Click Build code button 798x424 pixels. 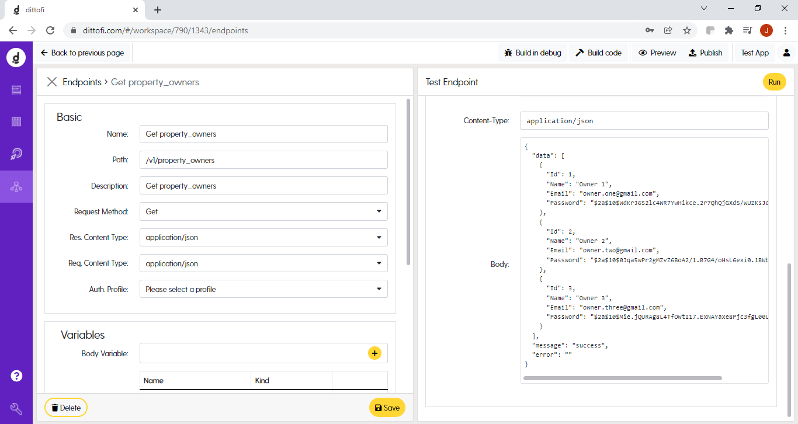click(x=599, y=53)
